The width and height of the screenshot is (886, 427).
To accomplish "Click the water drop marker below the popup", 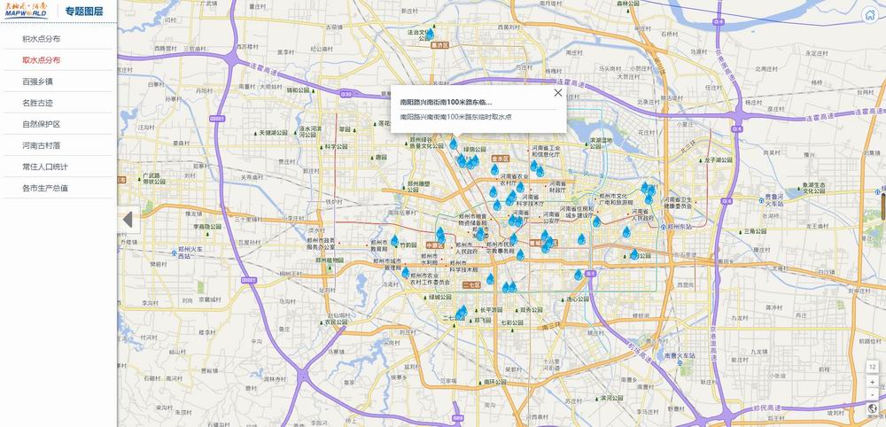I will point(454,144).
